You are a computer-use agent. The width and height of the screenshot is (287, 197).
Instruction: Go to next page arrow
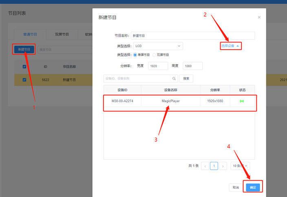tap(223, 166)
